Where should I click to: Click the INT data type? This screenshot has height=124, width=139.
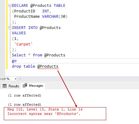(46, 11)
